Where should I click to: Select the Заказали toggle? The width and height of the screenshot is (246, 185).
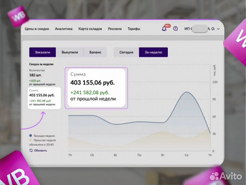(x=42, y=52)
